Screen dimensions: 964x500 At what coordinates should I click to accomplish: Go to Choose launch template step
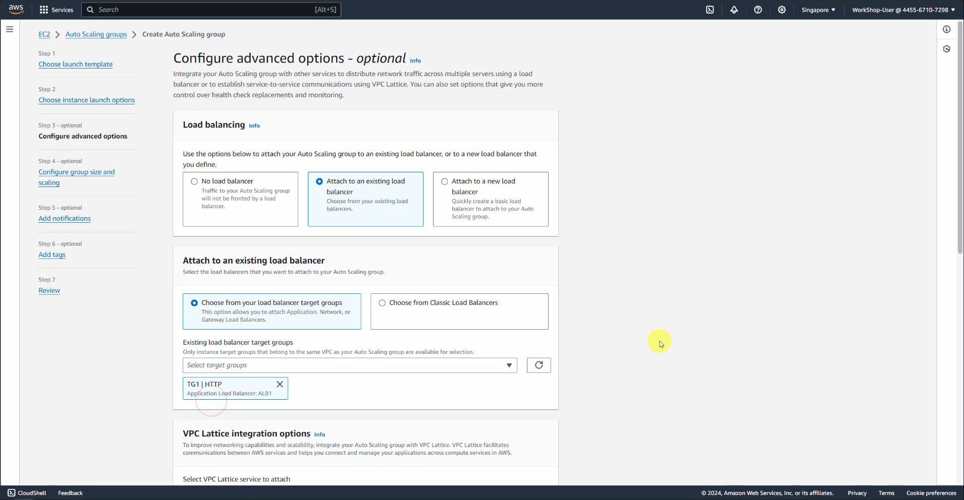pos(76,64)
